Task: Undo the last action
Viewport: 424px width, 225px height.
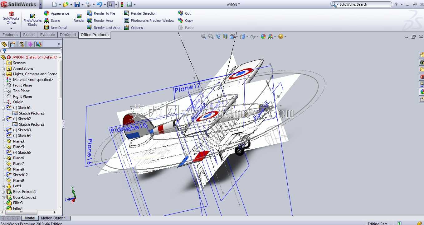Action: point(99,4)
